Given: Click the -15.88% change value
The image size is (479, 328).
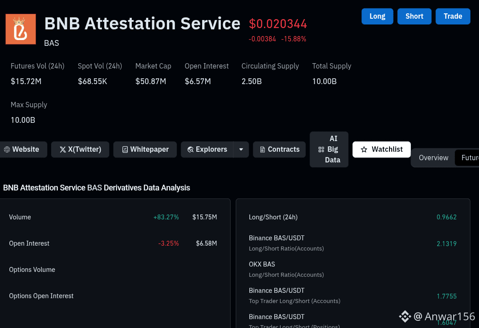Looking at the screenshot, I should click(x=293, y=39).
